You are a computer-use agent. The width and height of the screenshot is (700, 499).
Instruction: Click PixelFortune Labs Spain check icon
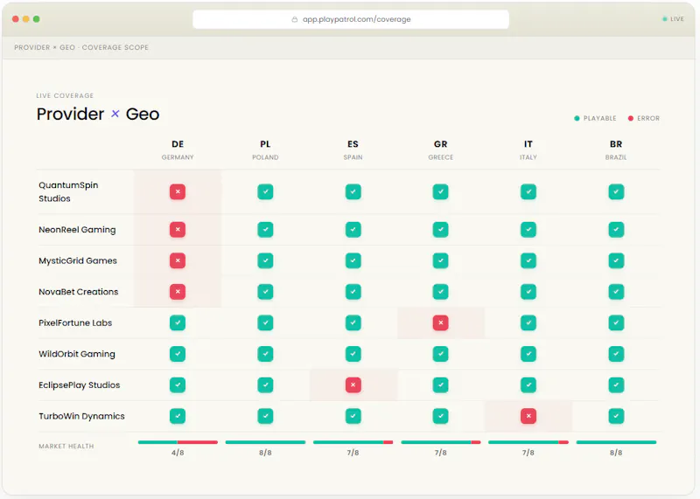point(353,322)
